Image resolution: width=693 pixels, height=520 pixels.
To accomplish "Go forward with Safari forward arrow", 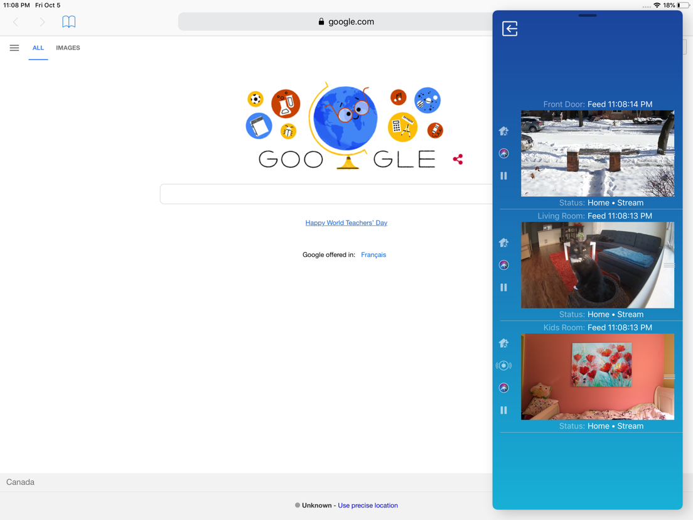I will click(42, 21).
